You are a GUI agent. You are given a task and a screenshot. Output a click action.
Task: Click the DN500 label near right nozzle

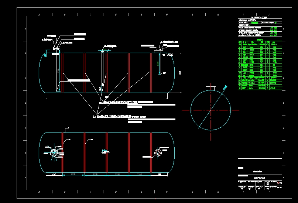pyautogui.click(x=168, y=55)
